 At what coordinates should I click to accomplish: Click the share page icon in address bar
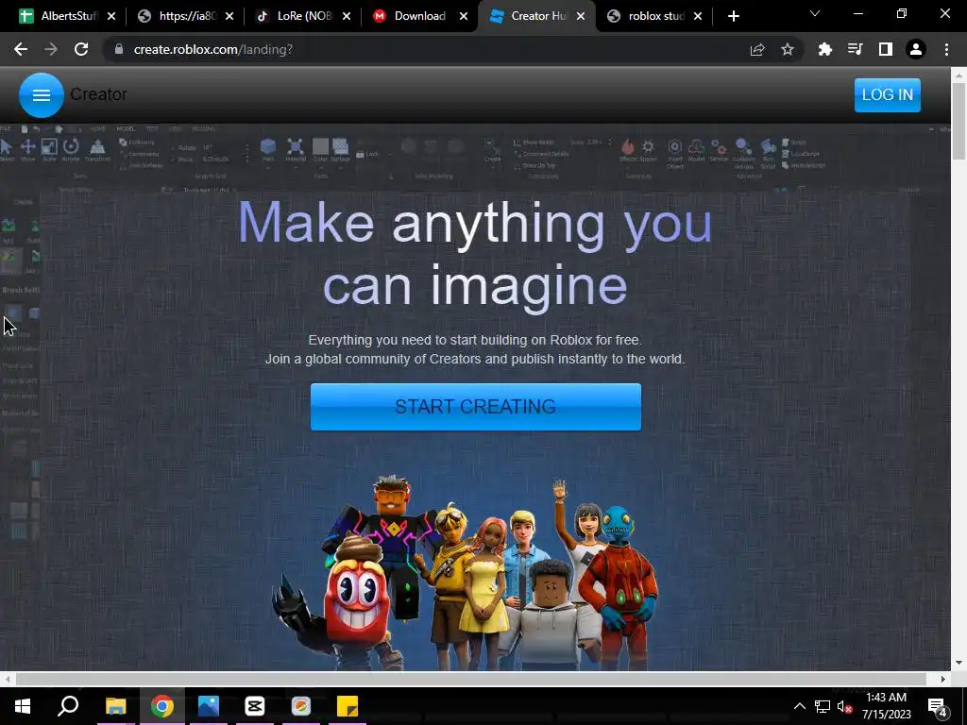pyautogui.click(x=756, y=49)
